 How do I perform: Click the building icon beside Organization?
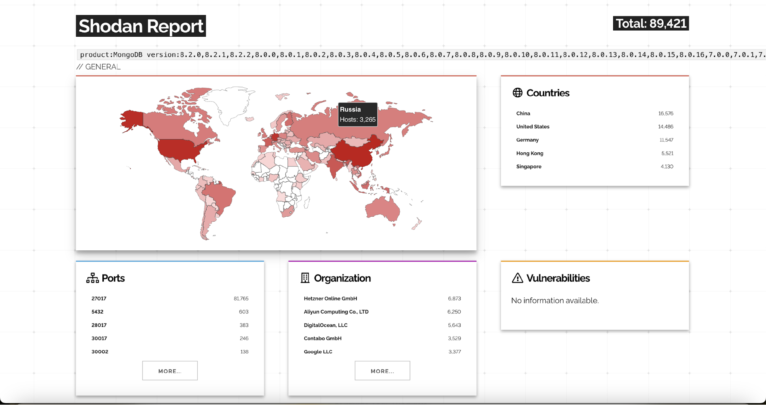coord(305,278)
